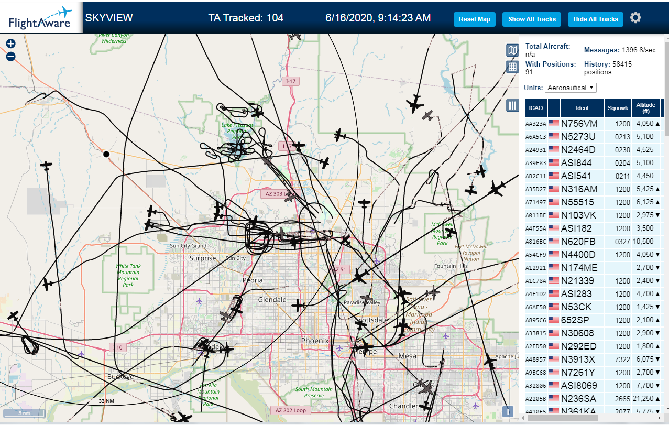This screenshot has height=425, width=669.
Task: Open the Units dropdown set to Aeronautical
Action: tap(571, 88)
